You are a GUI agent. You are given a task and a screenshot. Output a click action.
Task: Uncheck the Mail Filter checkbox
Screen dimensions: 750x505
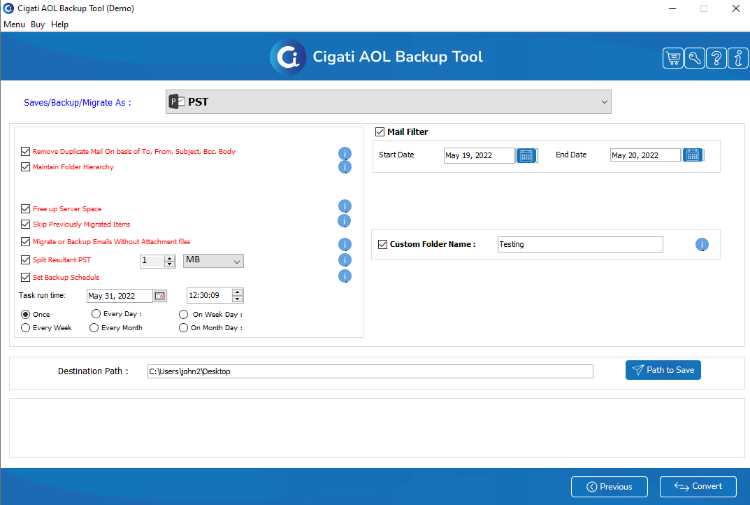(380, 131)
